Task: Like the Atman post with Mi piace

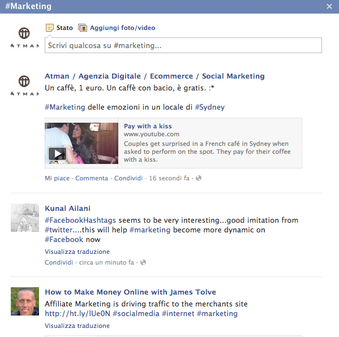Action: (x=57, y=178)
